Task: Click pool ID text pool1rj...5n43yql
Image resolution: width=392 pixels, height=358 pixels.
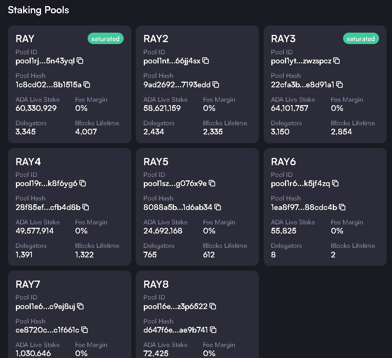Action: 45,61
